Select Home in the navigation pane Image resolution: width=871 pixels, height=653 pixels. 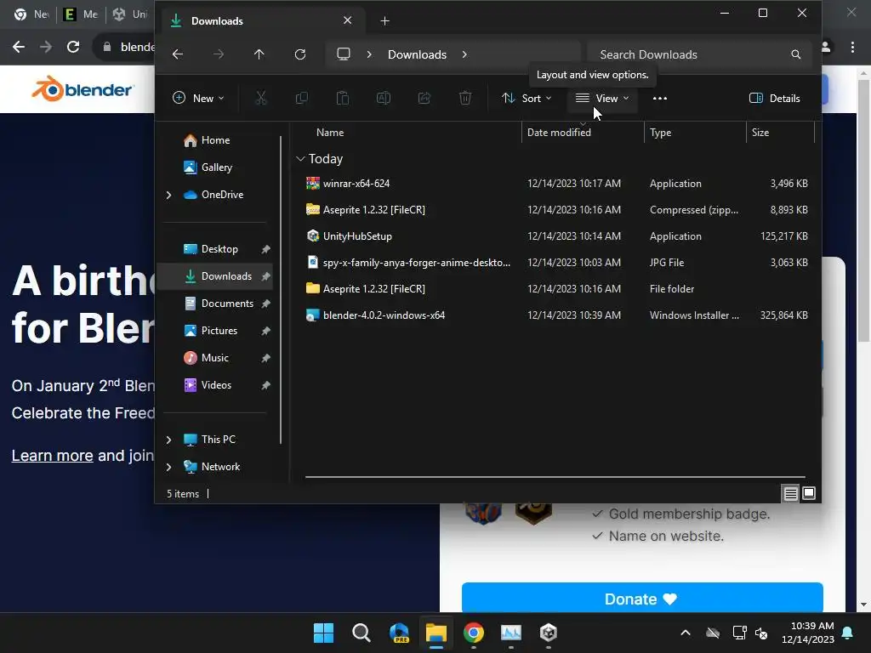215,140
